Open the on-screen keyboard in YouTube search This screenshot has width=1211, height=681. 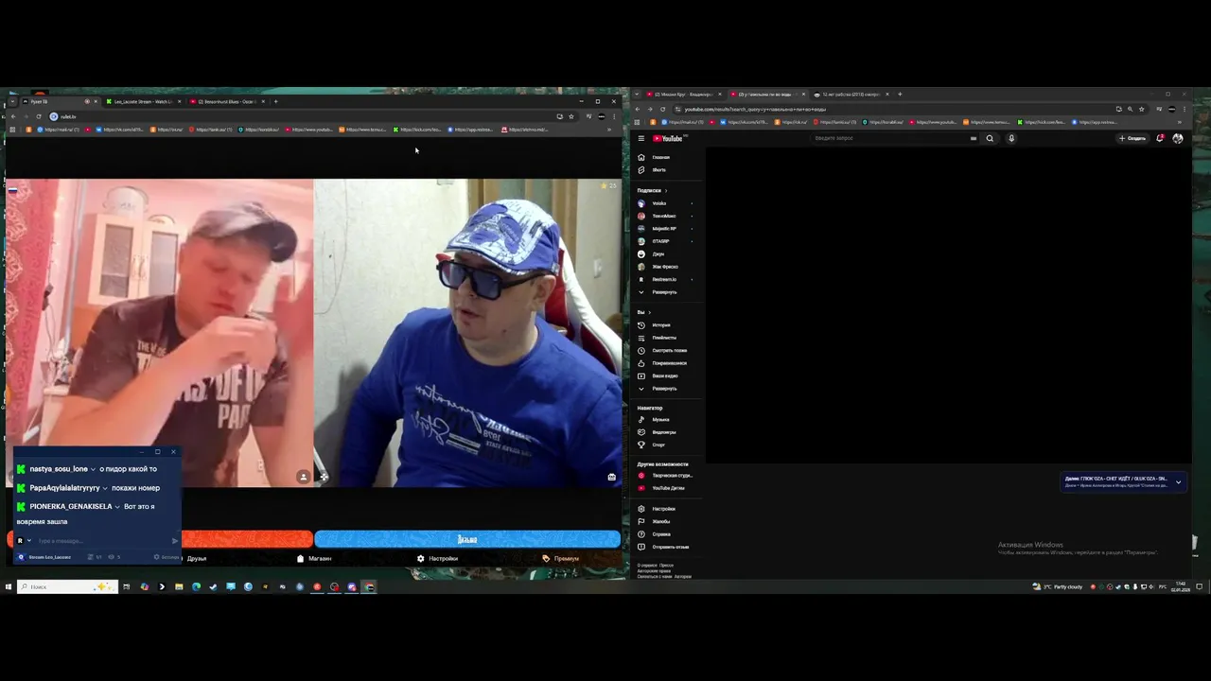click(973, 138)
